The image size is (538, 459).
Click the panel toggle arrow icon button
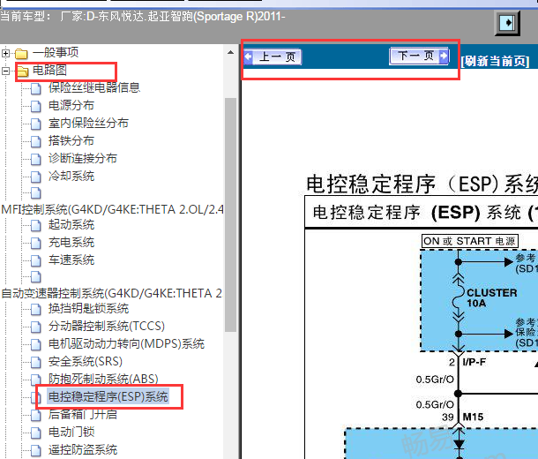[507, 23]
